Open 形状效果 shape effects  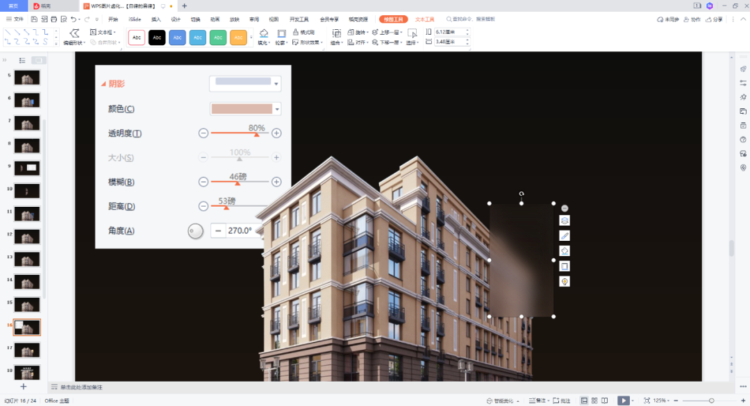click(308, 42)
